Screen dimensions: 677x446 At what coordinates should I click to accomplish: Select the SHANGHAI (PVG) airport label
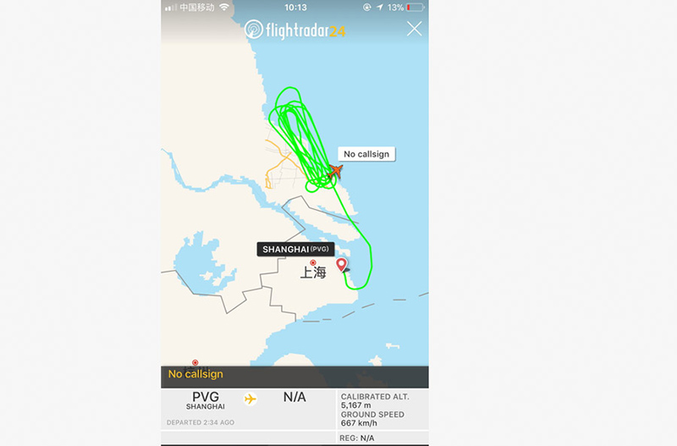tap(295, 249)
